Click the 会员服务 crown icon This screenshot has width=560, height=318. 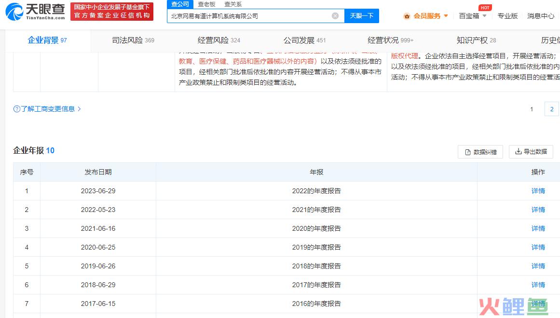[x=407, y=16]
